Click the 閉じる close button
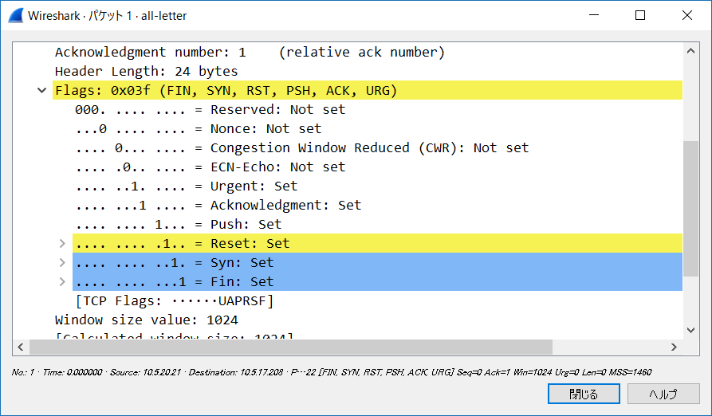The image size is (712, 416). pyautogui.click(x=584, y=394)
